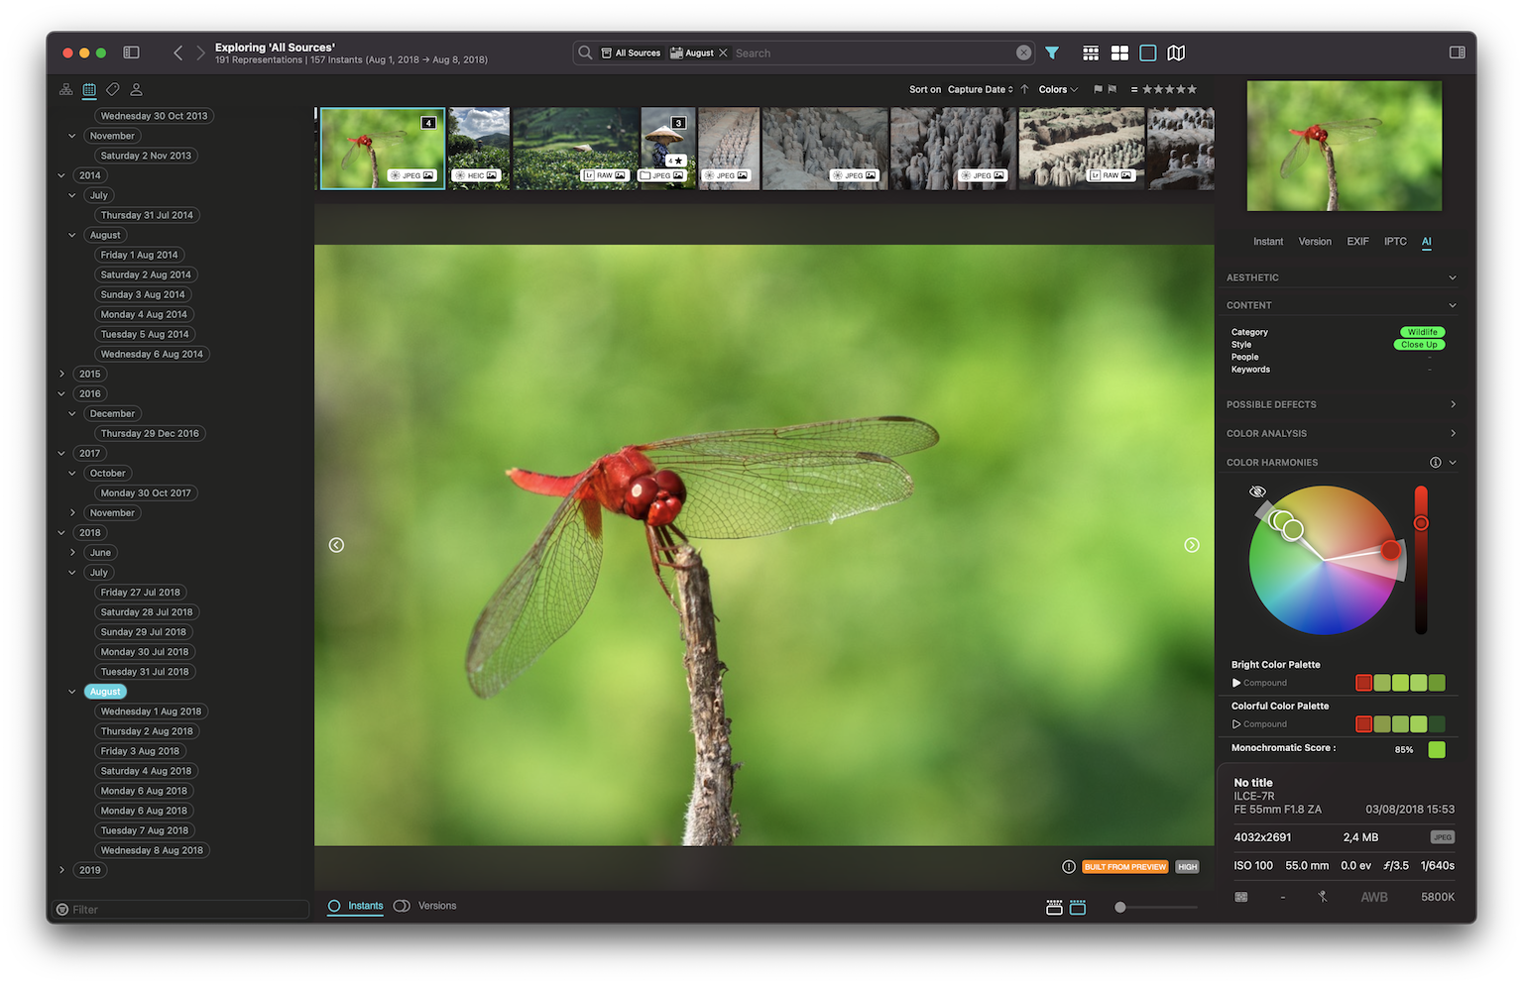The height and width of the screenshot is (985, 1523).
Task: Toggle the left sidebar panel icon
Action: 131,53
